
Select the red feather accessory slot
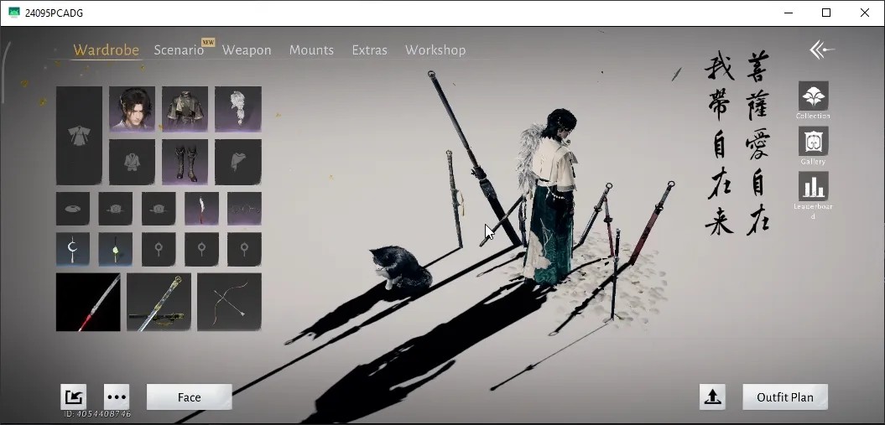click(x=201, y=209)
